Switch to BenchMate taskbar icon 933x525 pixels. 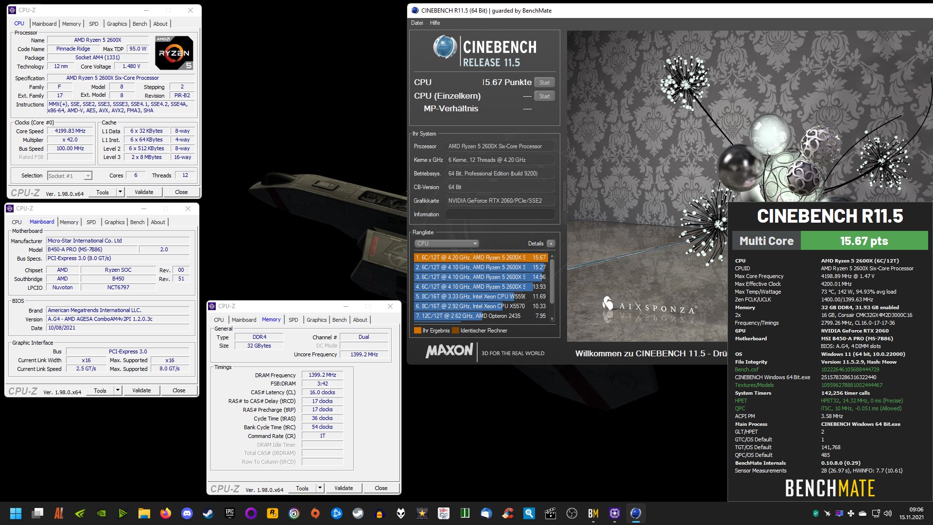593,513
